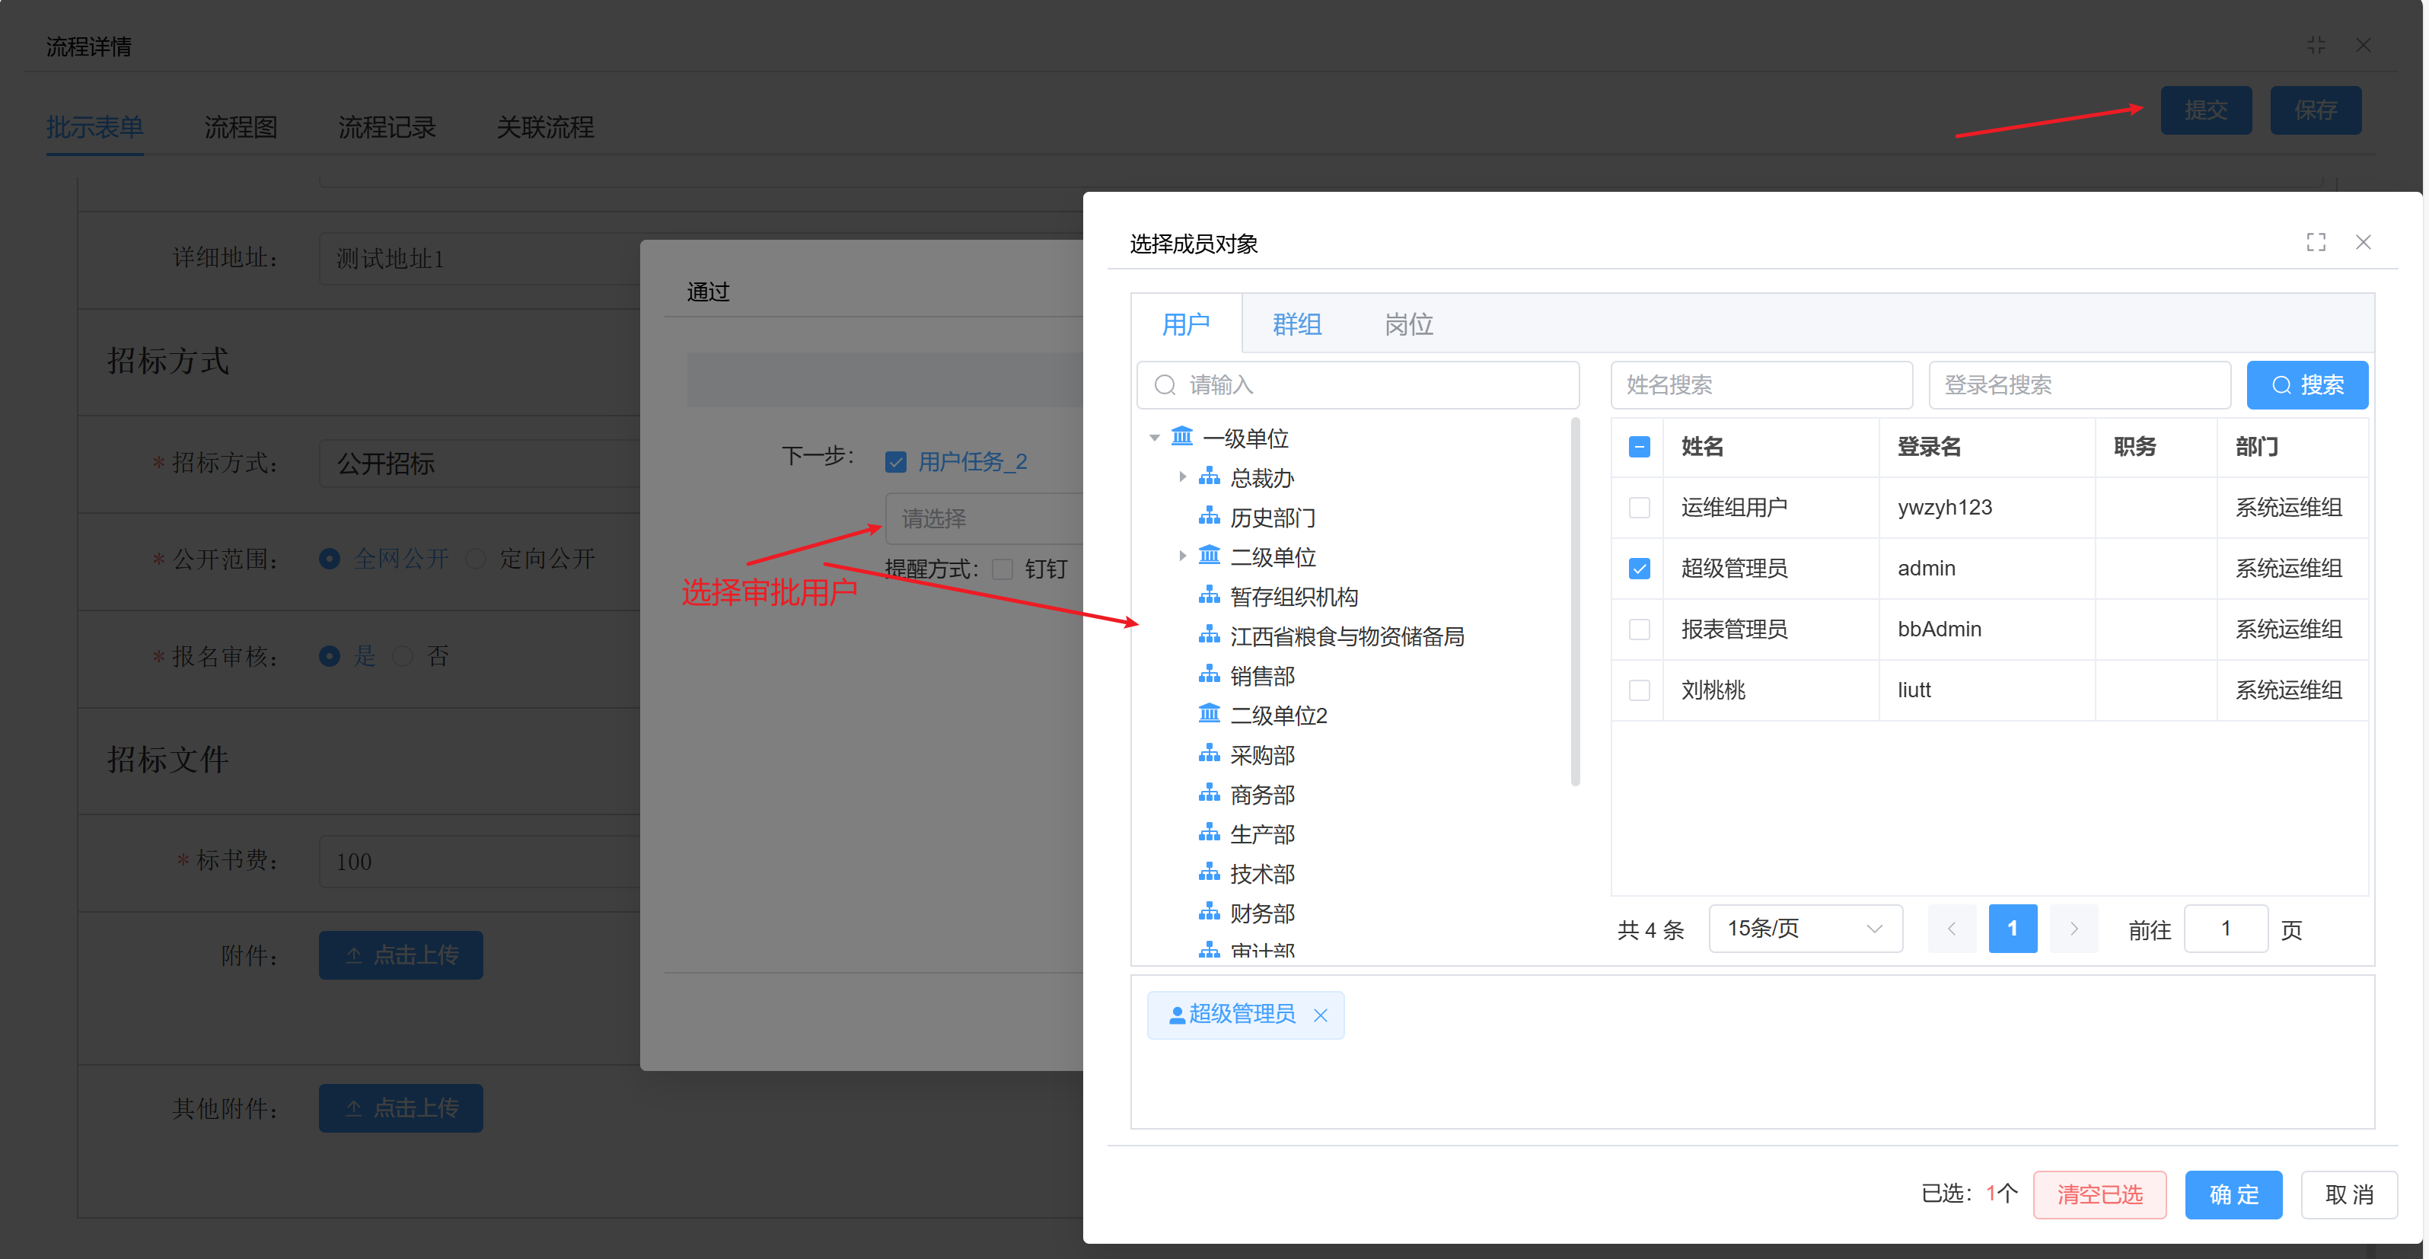This screenshot has width=2429, height=1259.
Task: Click the search magnifier in the tree filter
Action: click(x=1165, y=384)
